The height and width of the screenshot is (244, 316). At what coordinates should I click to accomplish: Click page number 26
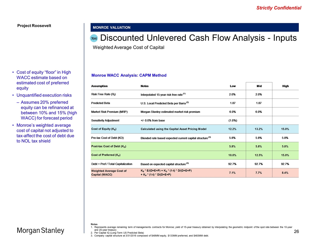point(296,231)
